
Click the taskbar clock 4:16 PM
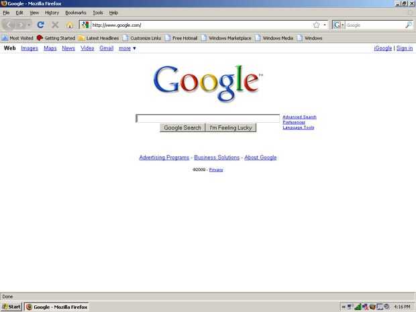402,307
